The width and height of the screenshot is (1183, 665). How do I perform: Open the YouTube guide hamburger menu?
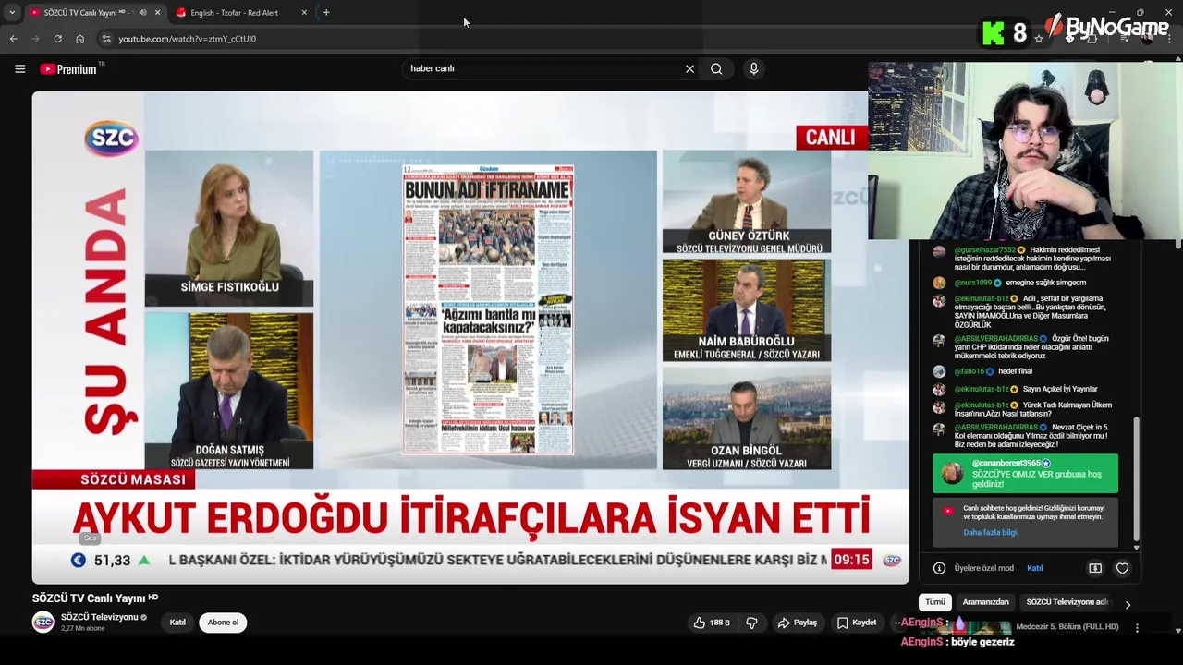pyautogui.click(x=19, y=69)
